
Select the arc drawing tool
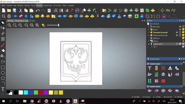(x=3, y=83)
